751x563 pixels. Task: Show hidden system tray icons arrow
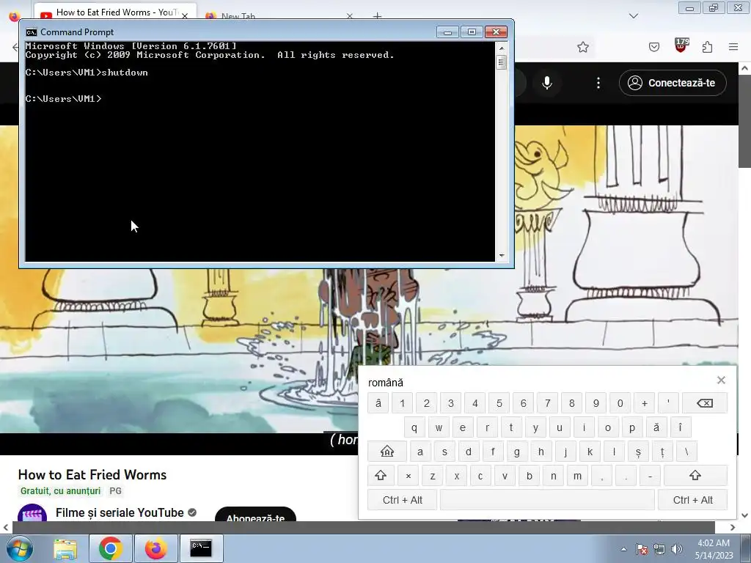[623, 549]
